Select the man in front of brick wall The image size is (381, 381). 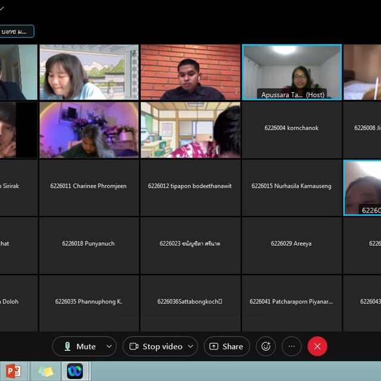190,71
